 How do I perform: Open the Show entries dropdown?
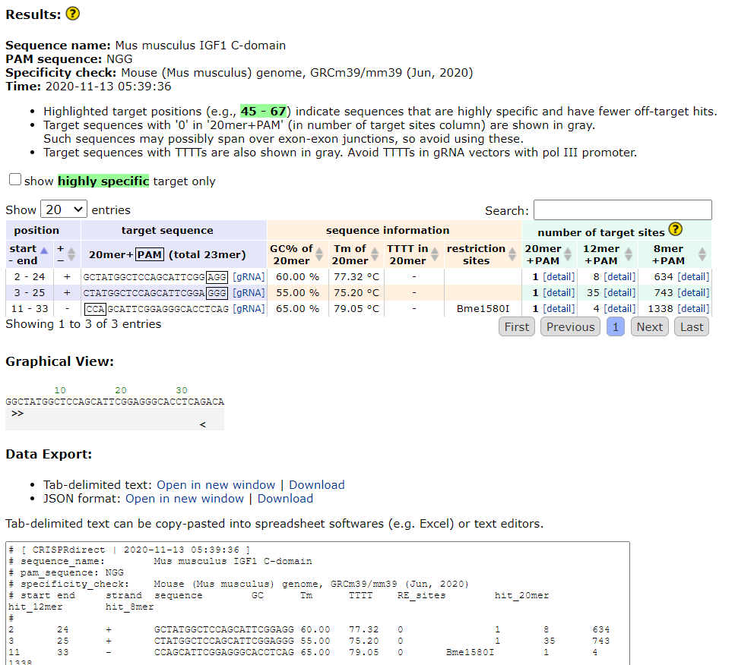(64, 209)
